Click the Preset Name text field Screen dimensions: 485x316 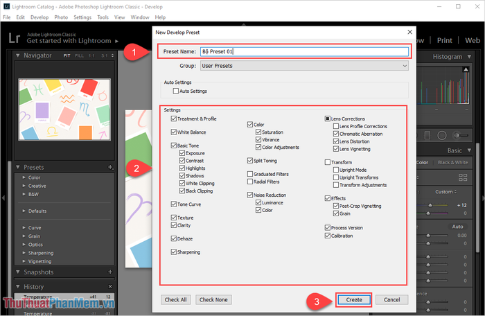coord(303,51)
